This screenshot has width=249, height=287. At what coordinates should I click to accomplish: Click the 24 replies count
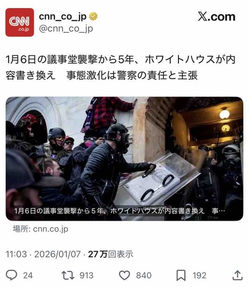point(28,276)
